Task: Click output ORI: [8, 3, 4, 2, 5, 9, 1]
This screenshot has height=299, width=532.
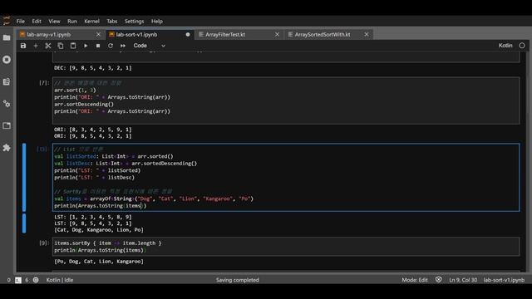Action: pyautogui.click(x=93, y=130)
